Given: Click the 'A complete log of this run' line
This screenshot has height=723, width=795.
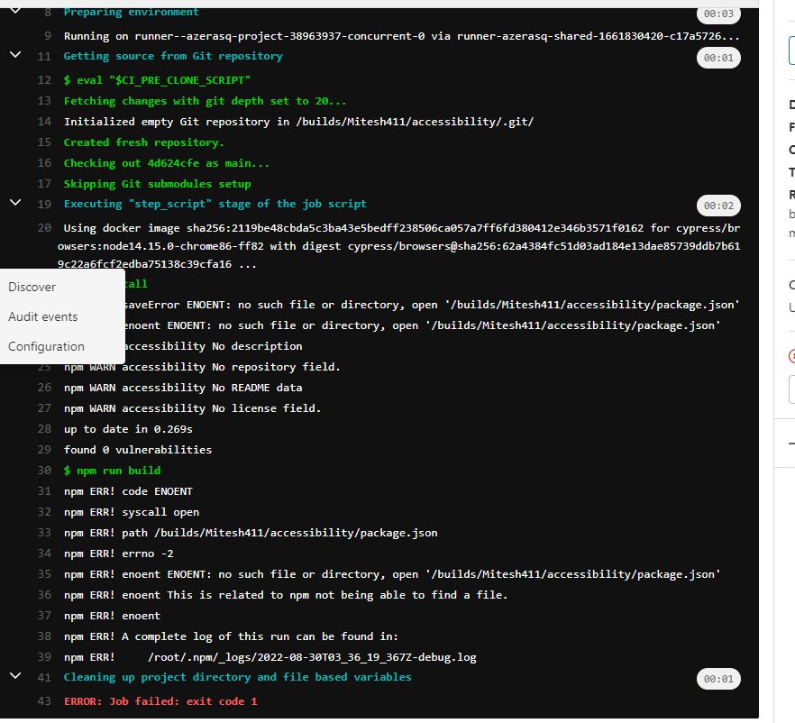Looking at the screenshot, I should coord(231,636).
